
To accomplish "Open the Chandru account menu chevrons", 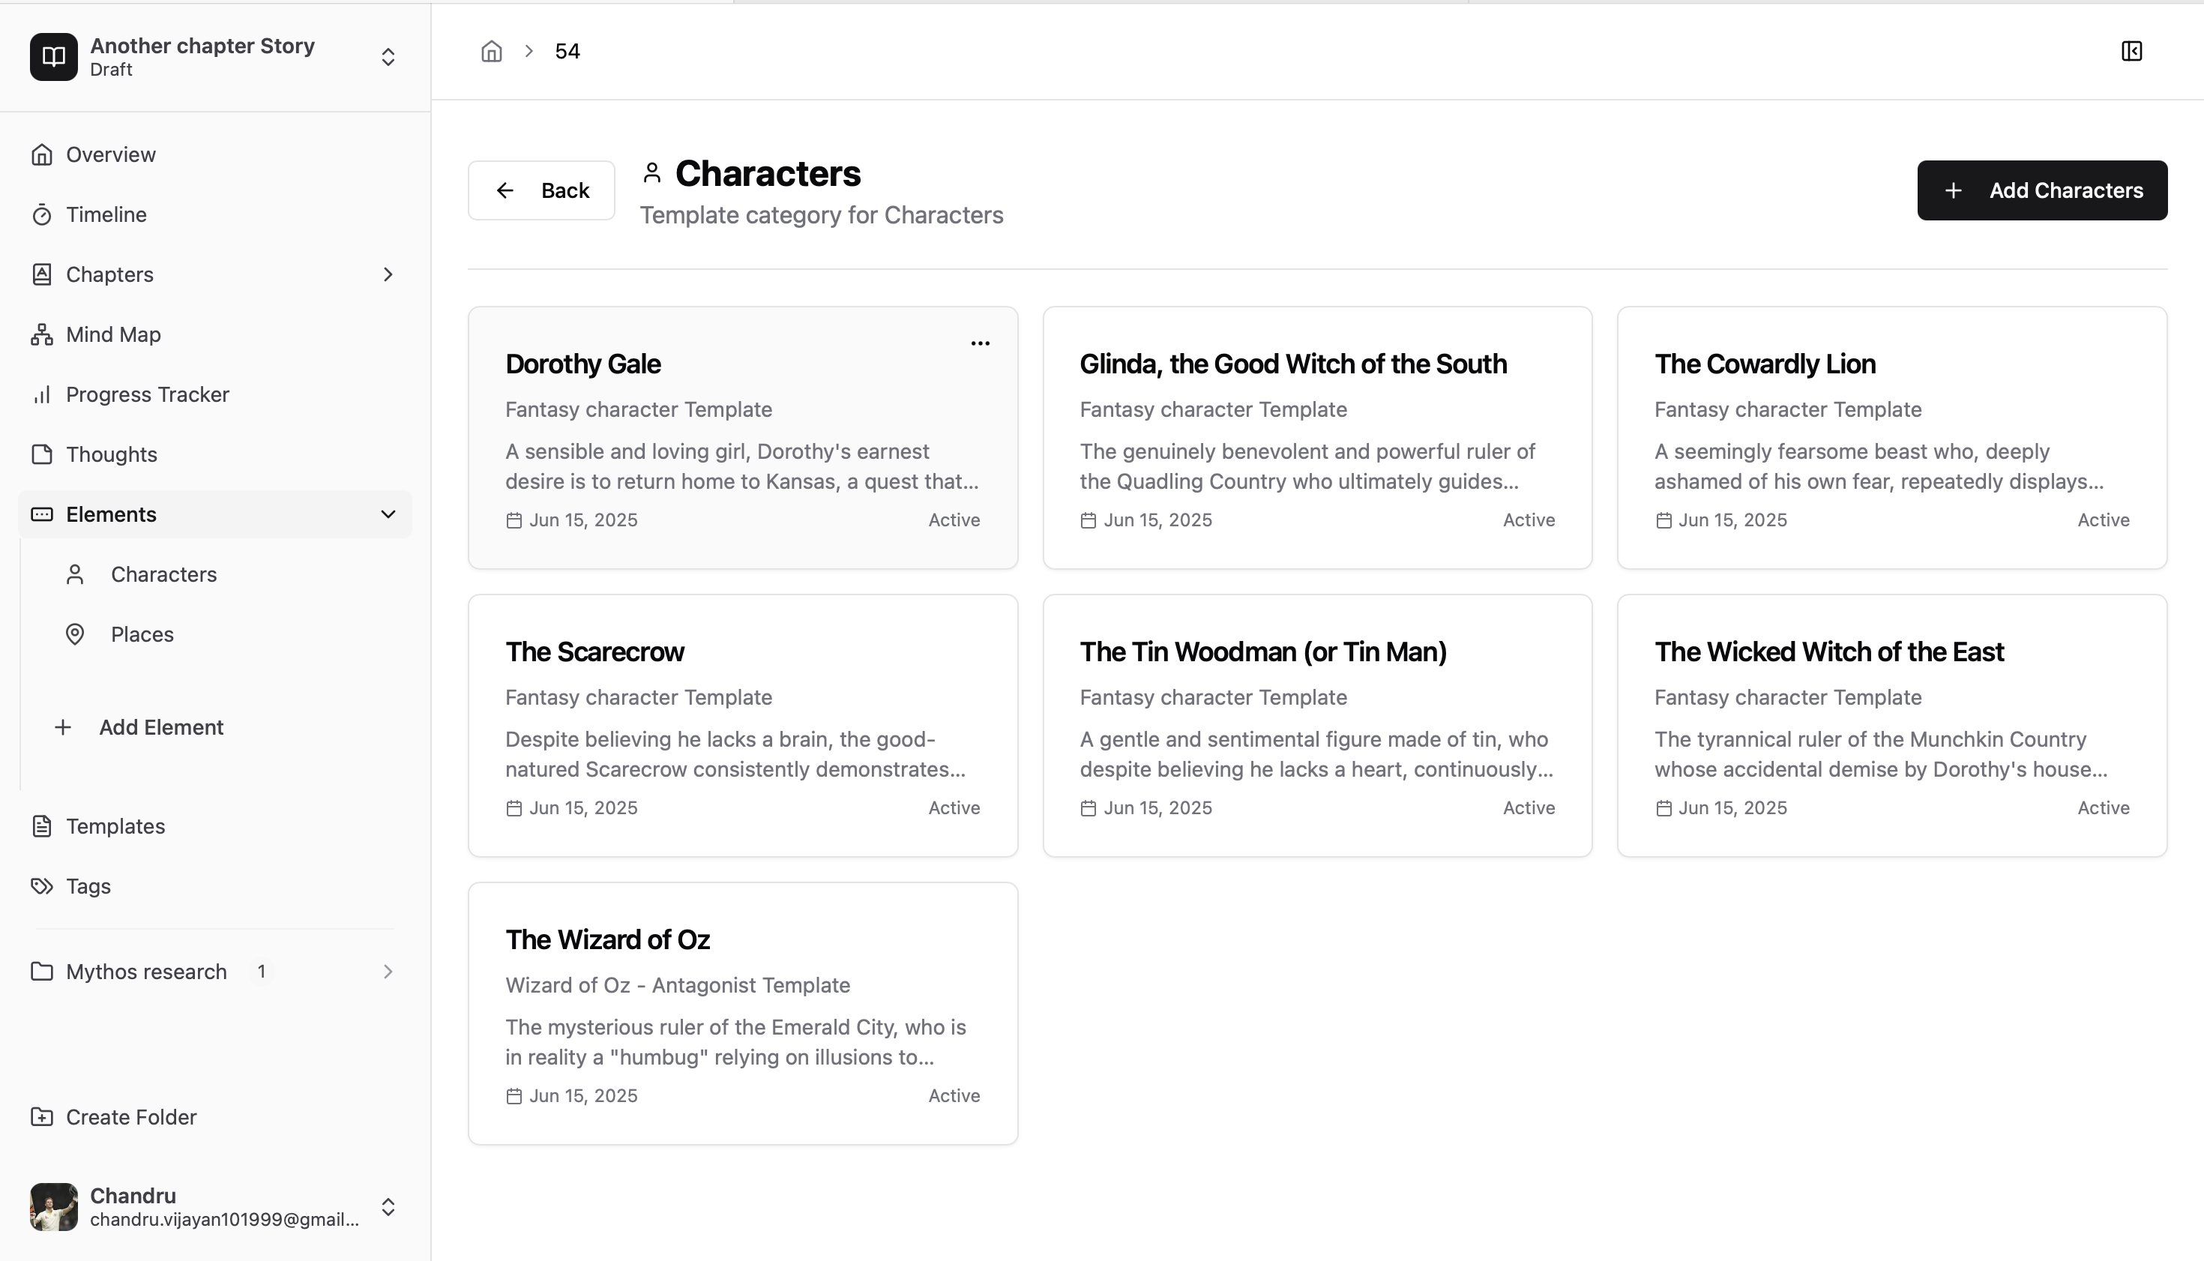I will point(388,1207).
